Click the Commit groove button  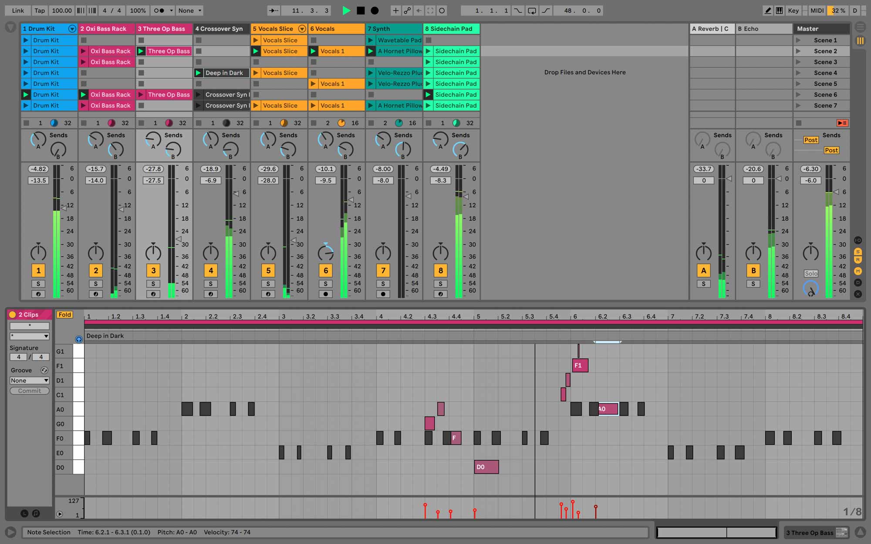coord(29,390)
